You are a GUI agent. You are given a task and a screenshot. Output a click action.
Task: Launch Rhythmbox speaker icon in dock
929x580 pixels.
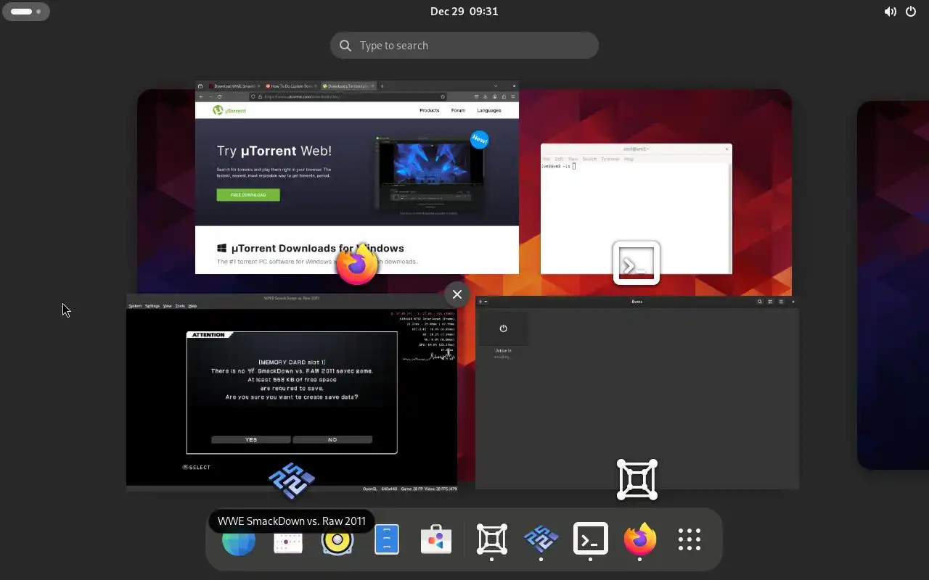(337, 539)
